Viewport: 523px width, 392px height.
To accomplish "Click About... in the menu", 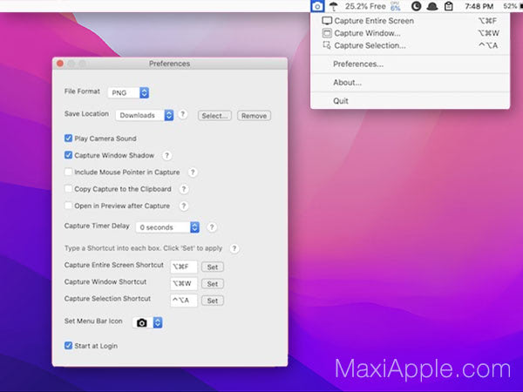I will (x=410, y=83).
